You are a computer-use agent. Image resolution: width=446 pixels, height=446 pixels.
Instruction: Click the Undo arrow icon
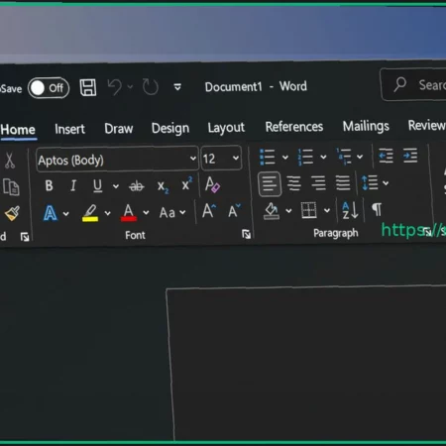tap(115, 87)
